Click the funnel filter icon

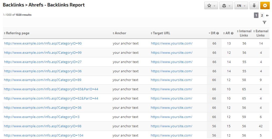coord(264,22)
